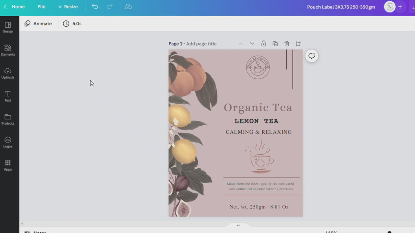Open the Apps panel

[x=8, y=165]
